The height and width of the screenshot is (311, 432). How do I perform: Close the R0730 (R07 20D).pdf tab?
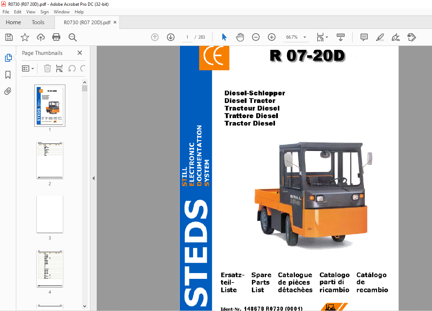[115, 22]
